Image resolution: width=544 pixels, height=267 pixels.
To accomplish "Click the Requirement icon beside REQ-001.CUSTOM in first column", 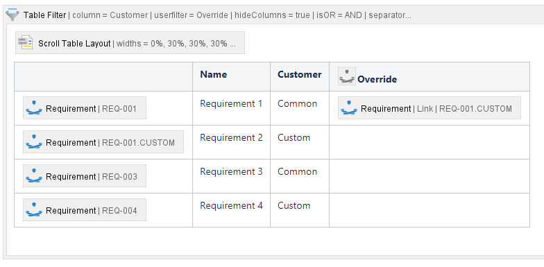I will click(x=34, y=141).
